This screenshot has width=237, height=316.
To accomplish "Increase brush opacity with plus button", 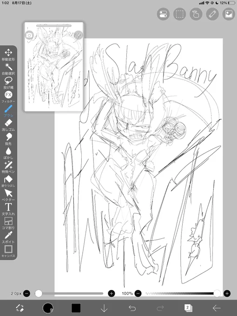I will coord(227,293).
